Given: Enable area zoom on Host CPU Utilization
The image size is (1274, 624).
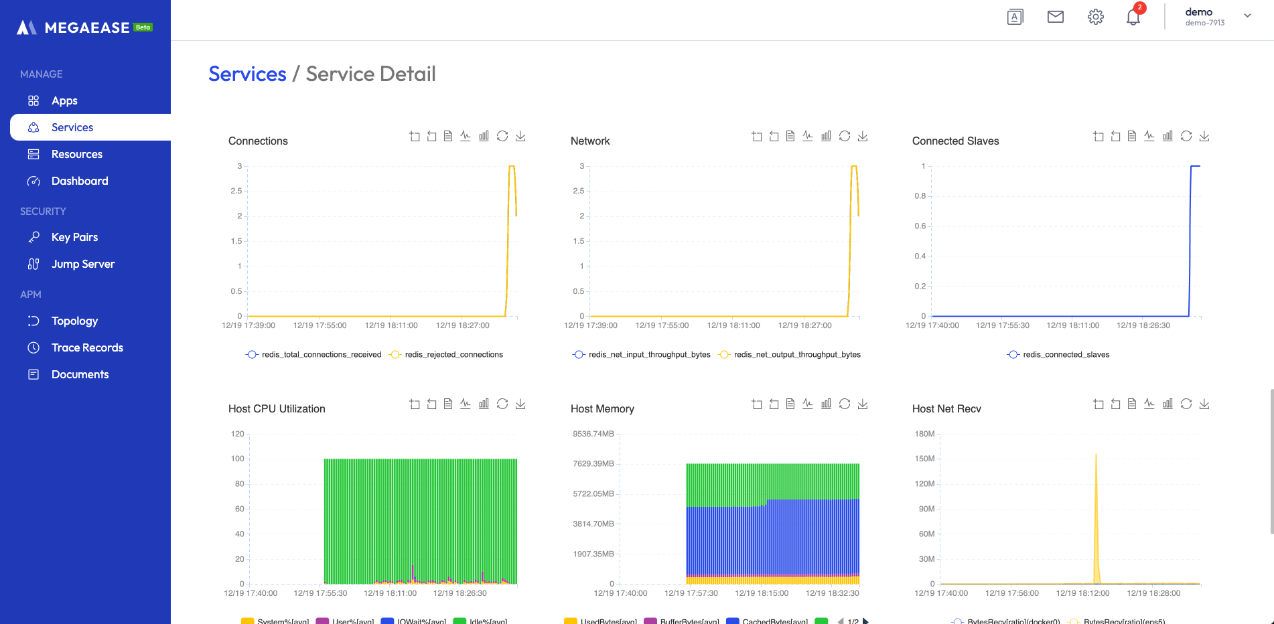Looking at the screenshot, I should [415, 404].
